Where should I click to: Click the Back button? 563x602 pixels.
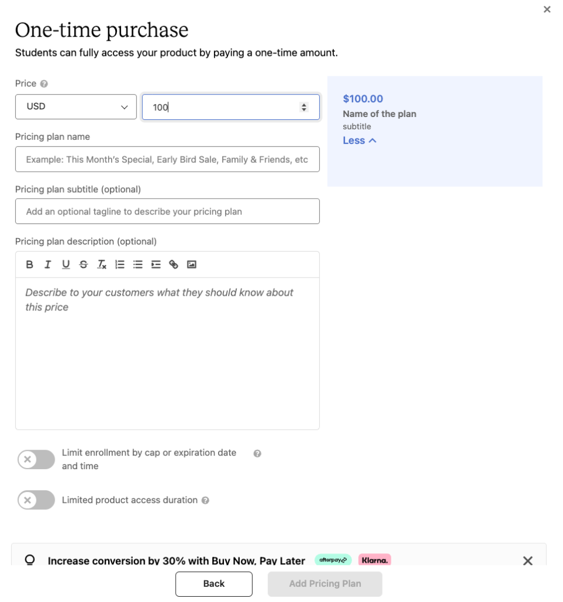[213, 584]
